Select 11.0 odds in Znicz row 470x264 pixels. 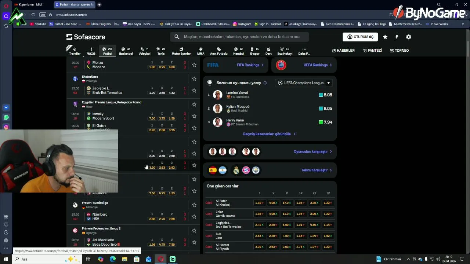(x=287, y=214)
